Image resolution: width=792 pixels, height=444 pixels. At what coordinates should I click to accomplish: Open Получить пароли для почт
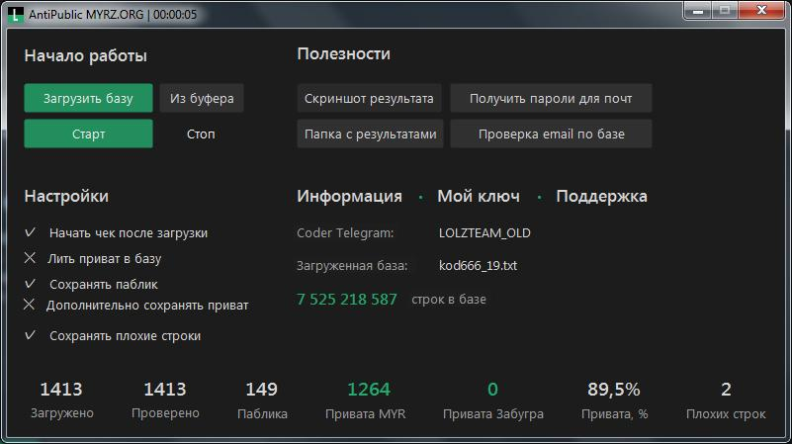(x=551, y=98)
